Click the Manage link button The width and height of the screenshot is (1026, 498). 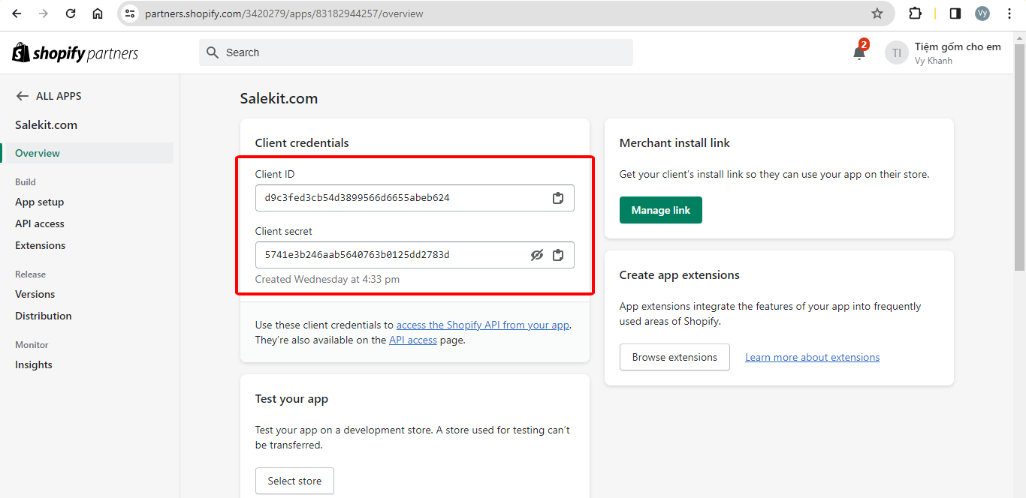coord(660,210)
